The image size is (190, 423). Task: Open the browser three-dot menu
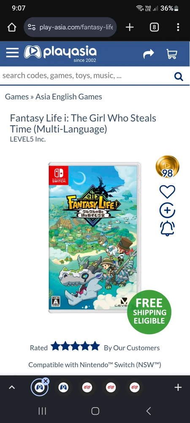(178, 27)
